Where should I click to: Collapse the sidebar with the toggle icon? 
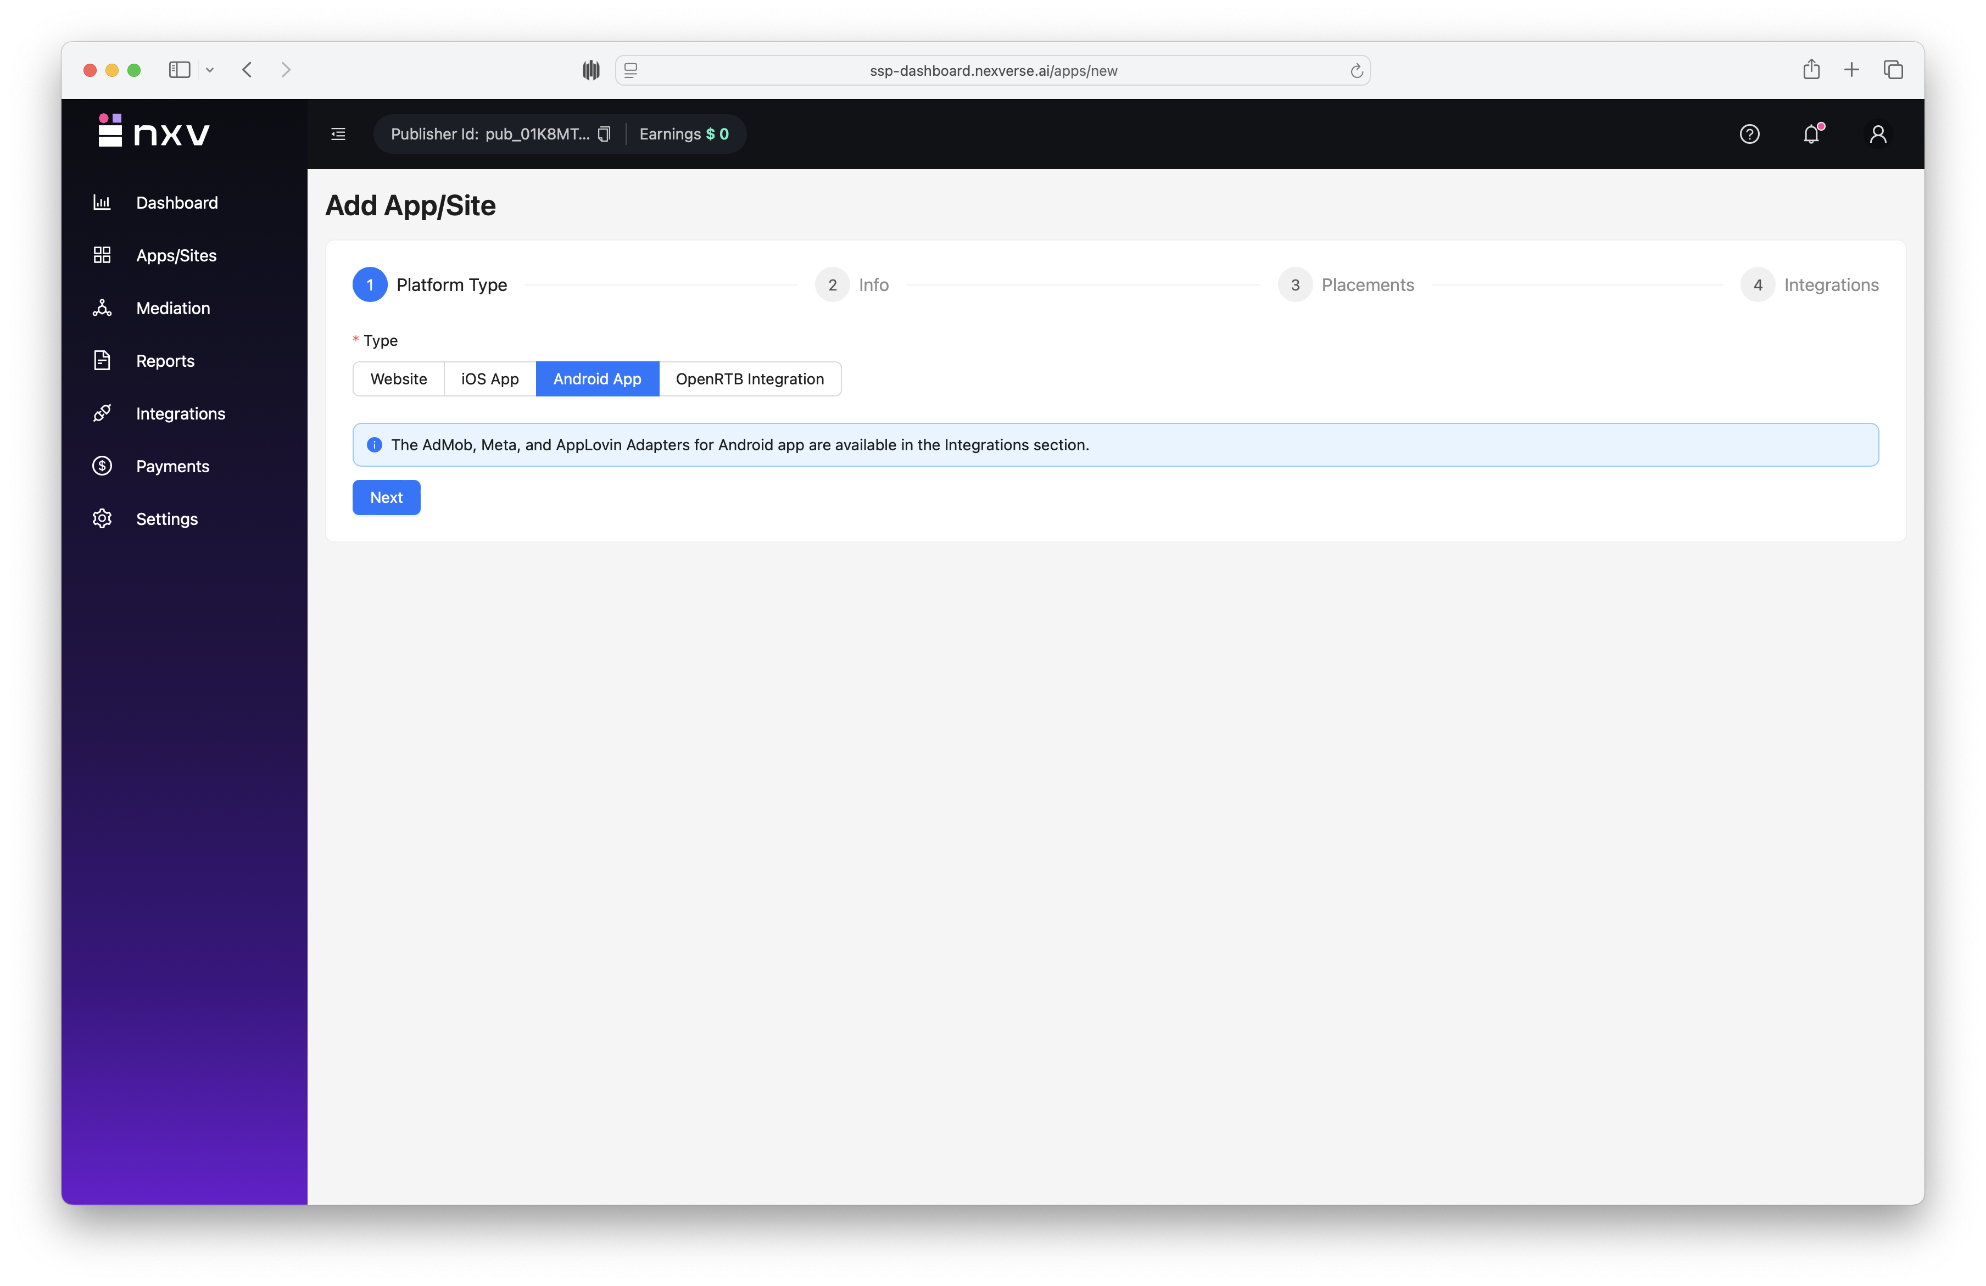(338, 133)
